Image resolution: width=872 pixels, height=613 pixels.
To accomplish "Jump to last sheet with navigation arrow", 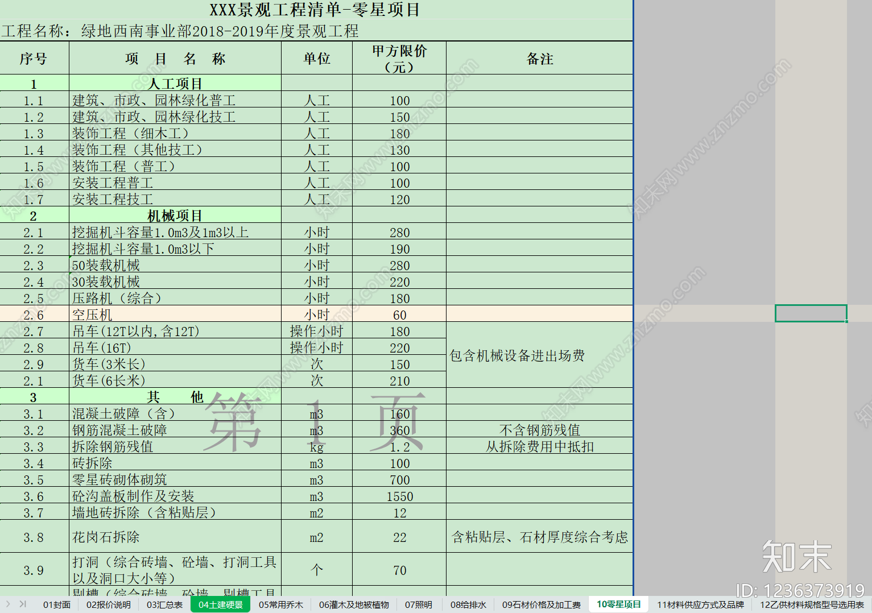I will tap(23, 604).
